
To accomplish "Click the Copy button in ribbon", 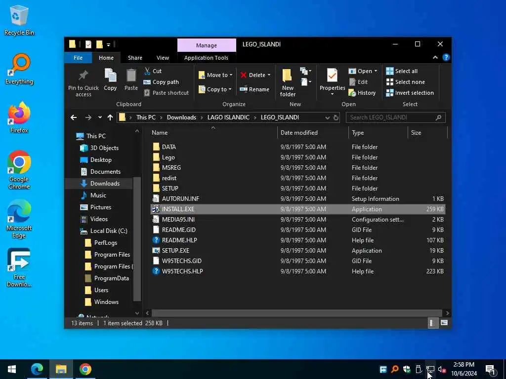I will (110, 79).
